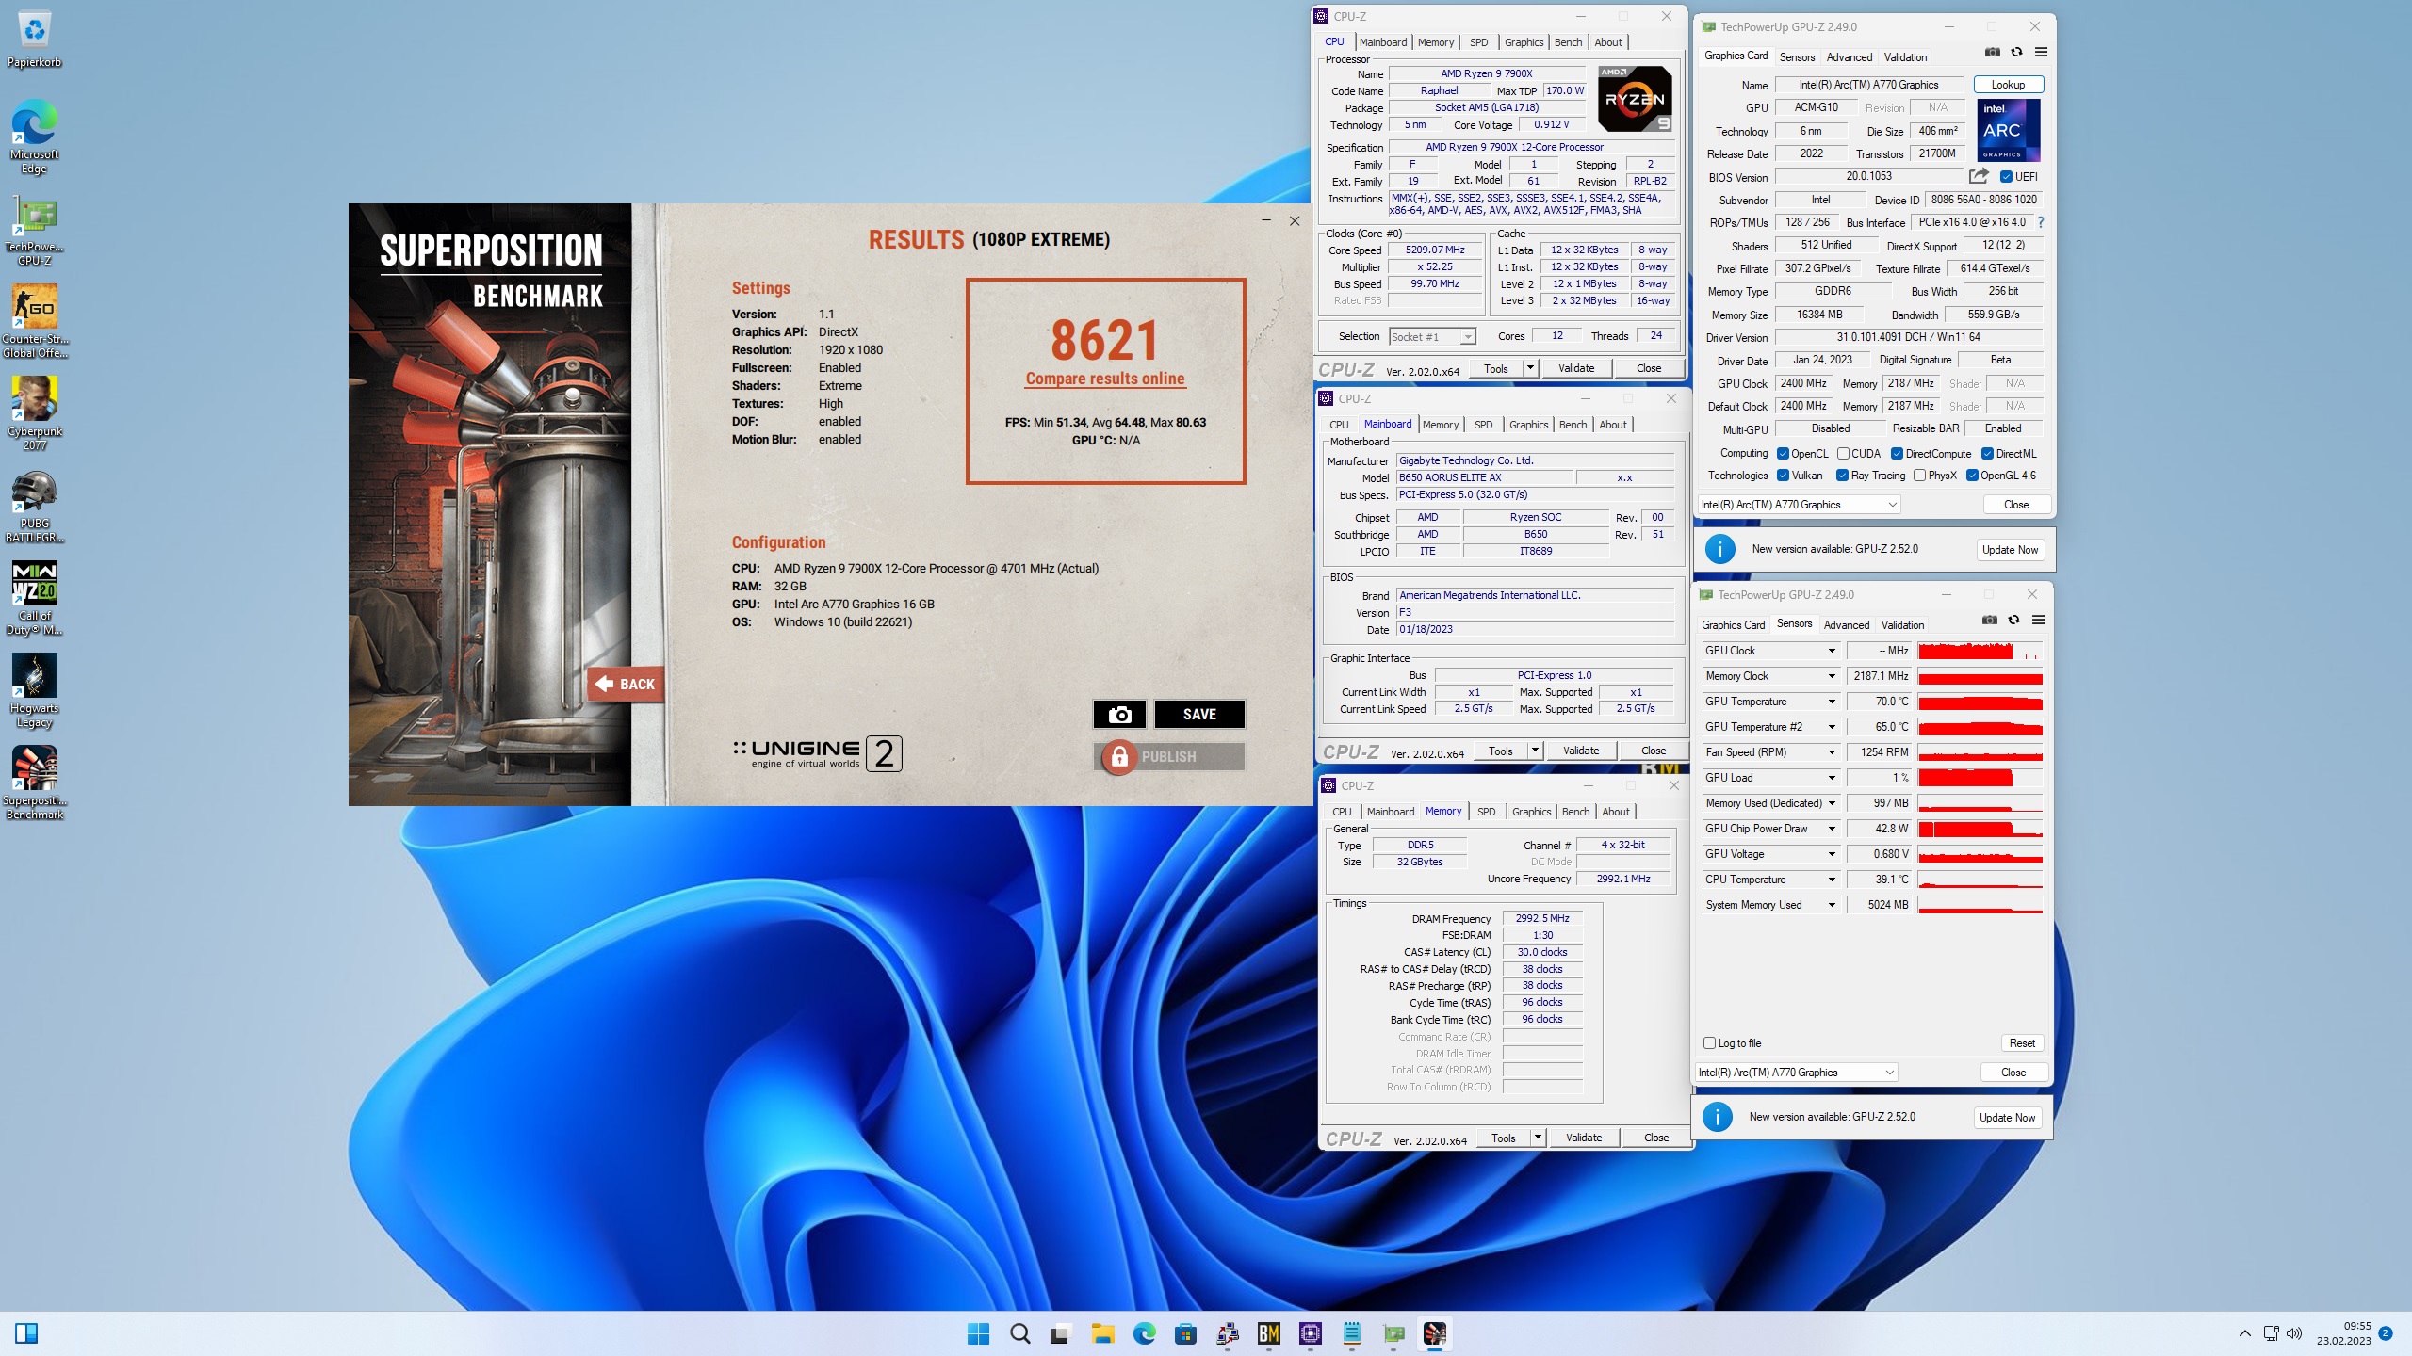This screenshot has height=1356, width=2412.
Task: Open the Microsoft Edge desktop shortcut
Action: (x=35, y=137)
